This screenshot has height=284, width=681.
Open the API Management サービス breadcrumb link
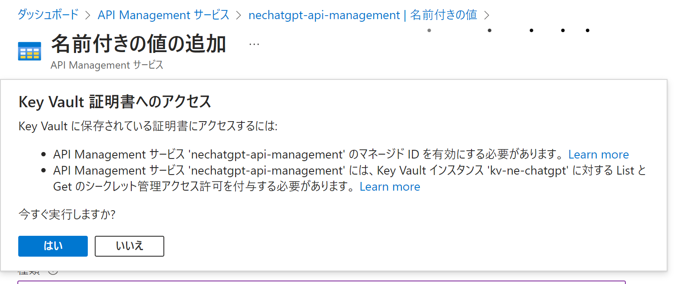pos(163,15)
